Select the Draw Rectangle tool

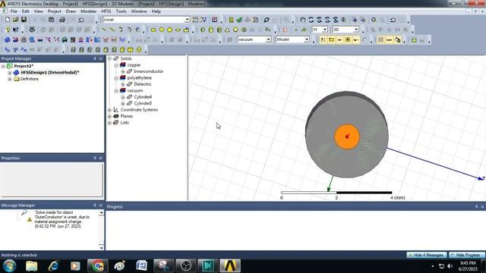[153, 30]
